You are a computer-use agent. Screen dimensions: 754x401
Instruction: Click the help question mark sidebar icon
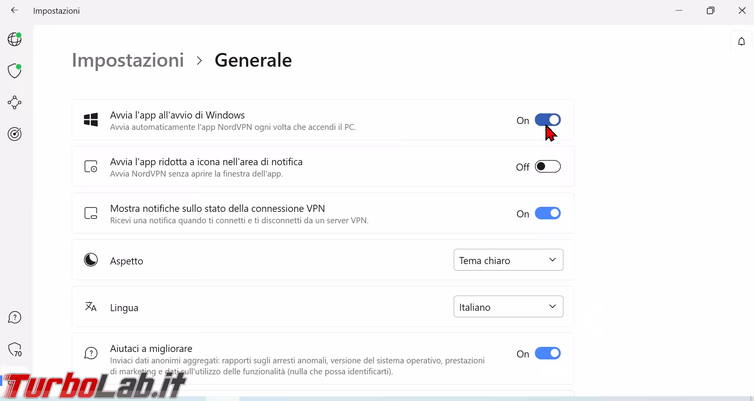(15, 317)
